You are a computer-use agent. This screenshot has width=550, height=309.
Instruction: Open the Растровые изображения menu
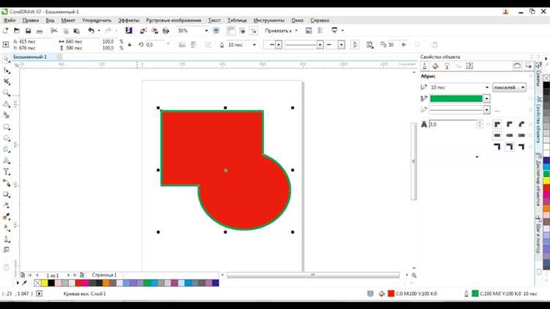click(x=174, y=21)
